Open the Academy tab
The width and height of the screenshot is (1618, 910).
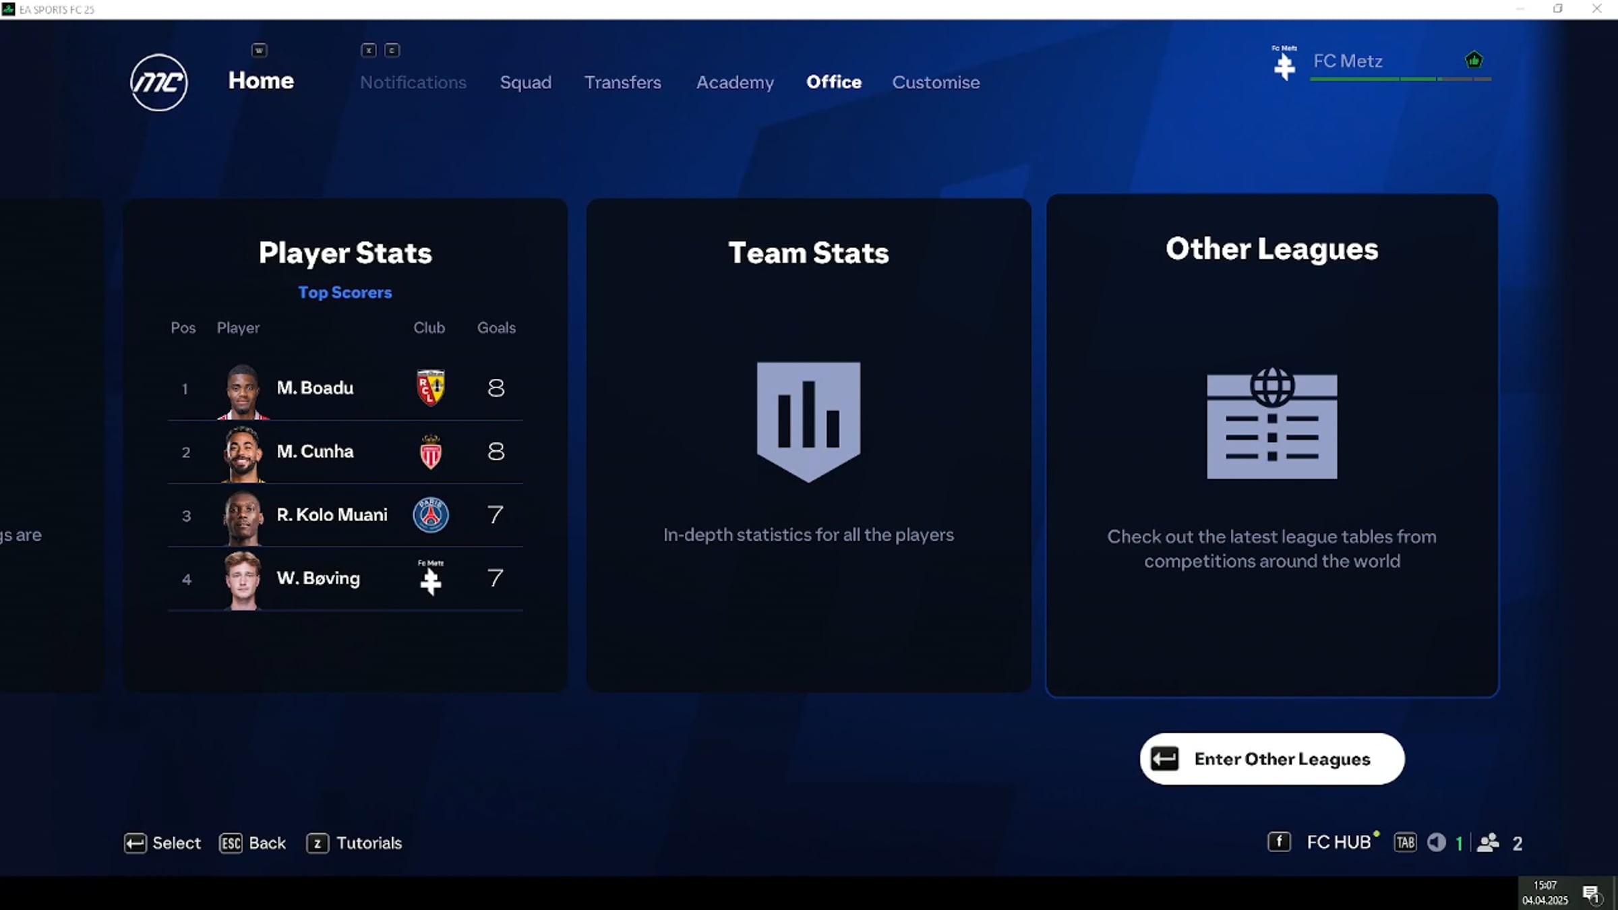[735, 82]
